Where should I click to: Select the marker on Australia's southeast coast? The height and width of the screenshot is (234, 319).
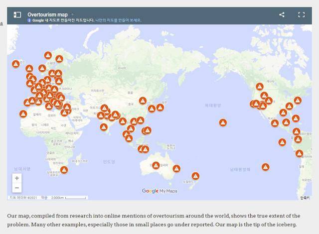click(176, 168)
